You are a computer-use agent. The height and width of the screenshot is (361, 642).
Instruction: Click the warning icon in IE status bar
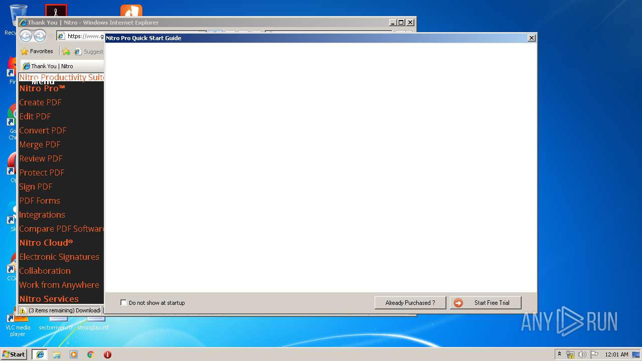click(23, 310)
